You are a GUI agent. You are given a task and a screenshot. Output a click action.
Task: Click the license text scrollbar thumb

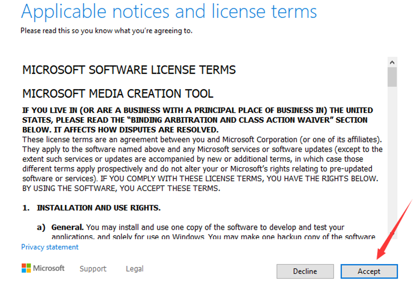coord(392,77)
